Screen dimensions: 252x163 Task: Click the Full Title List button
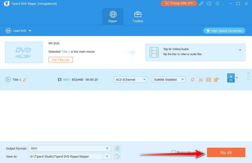pos(60,60)
